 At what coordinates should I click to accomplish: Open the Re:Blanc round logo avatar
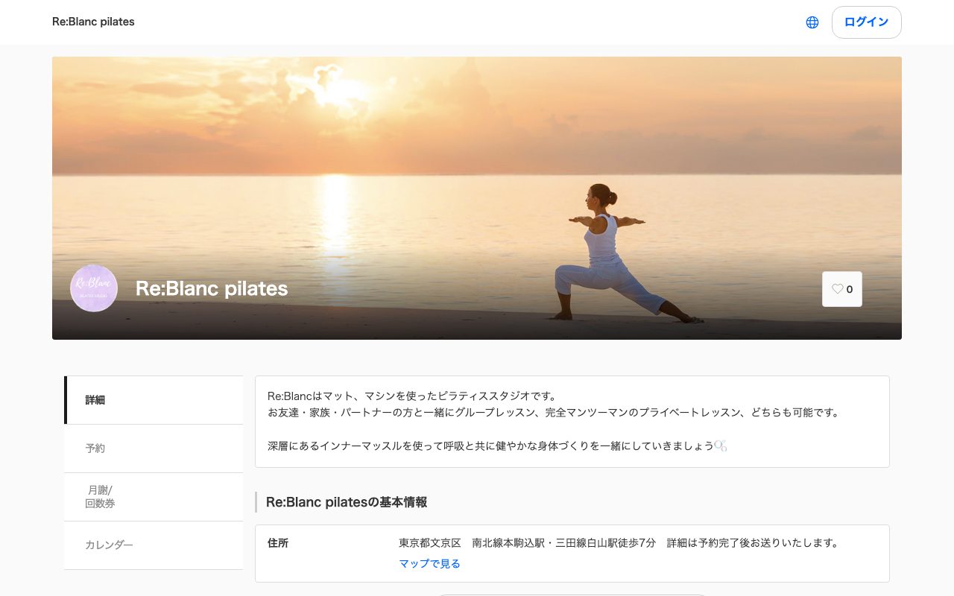(94, 288)
